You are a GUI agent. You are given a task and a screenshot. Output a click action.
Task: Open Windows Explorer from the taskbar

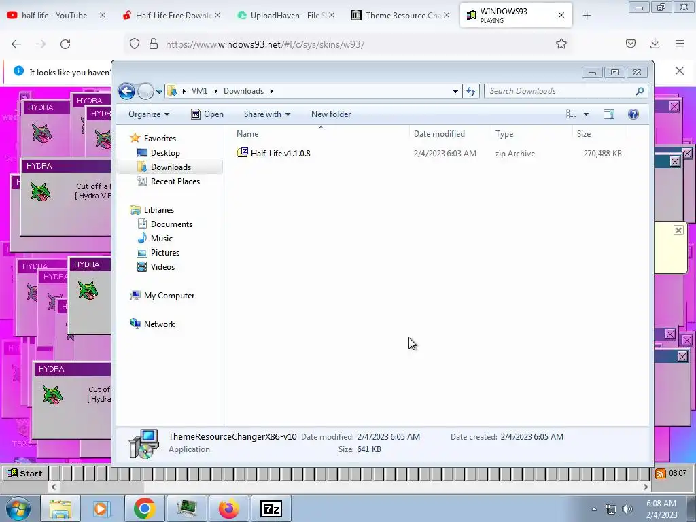[60, 508]
